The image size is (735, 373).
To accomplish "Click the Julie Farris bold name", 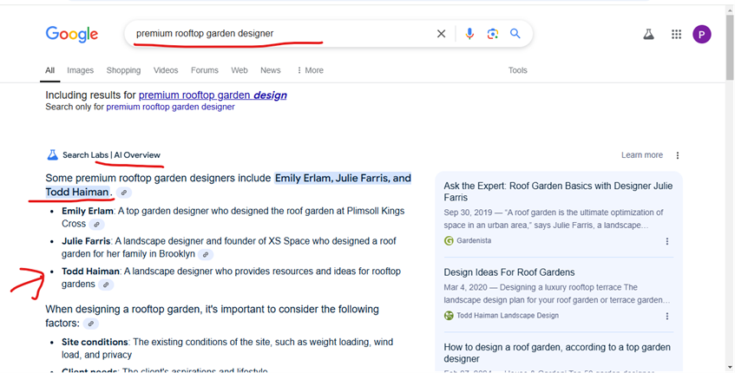I will (86, 241).
